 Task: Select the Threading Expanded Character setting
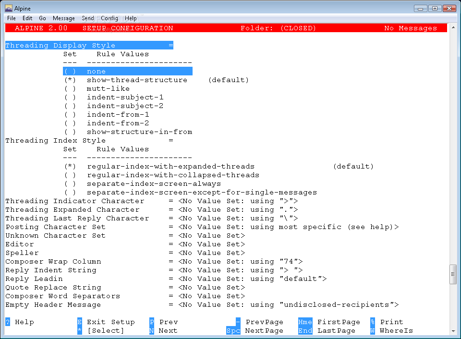click(152, 210)
